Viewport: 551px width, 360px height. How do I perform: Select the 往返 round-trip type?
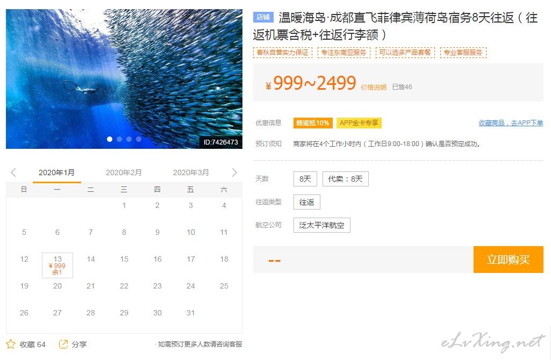[x=307, y=202]
